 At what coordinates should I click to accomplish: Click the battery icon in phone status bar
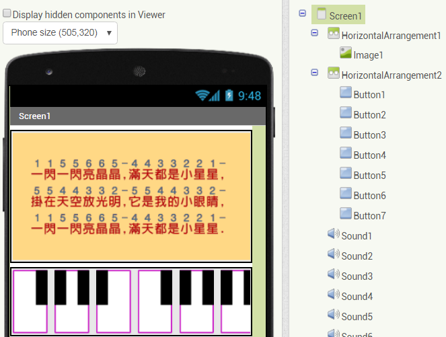tap(229, 96)
